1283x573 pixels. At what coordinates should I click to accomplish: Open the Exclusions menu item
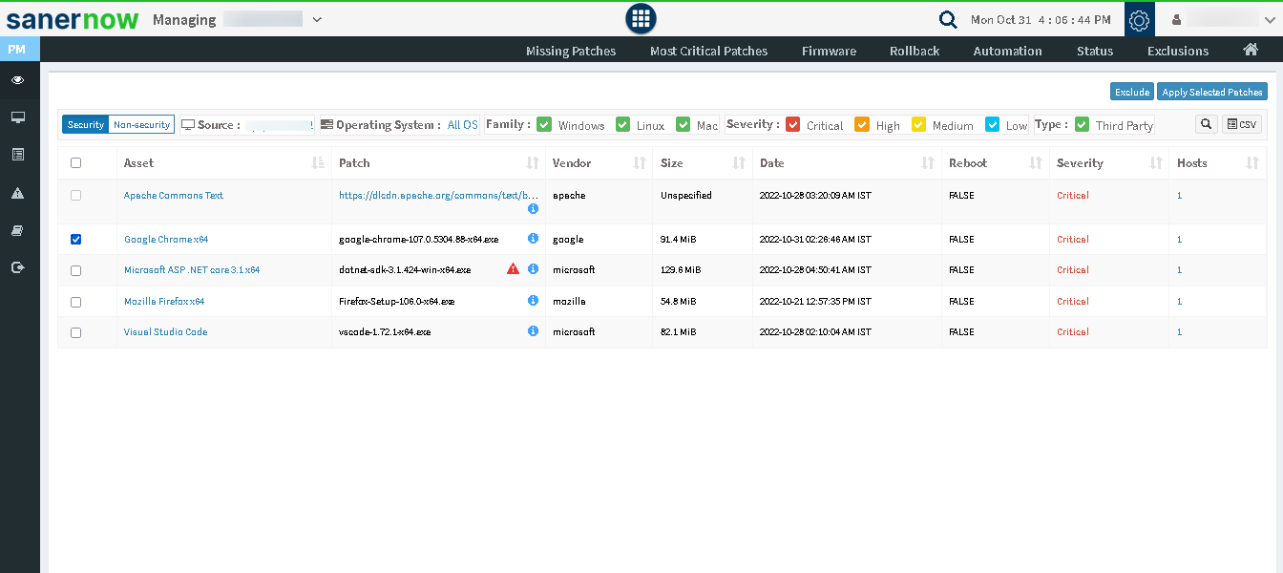[1178, 51]
